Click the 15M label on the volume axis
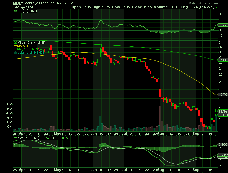The width and height of the screenshot is (228, 173). [9, 118]
